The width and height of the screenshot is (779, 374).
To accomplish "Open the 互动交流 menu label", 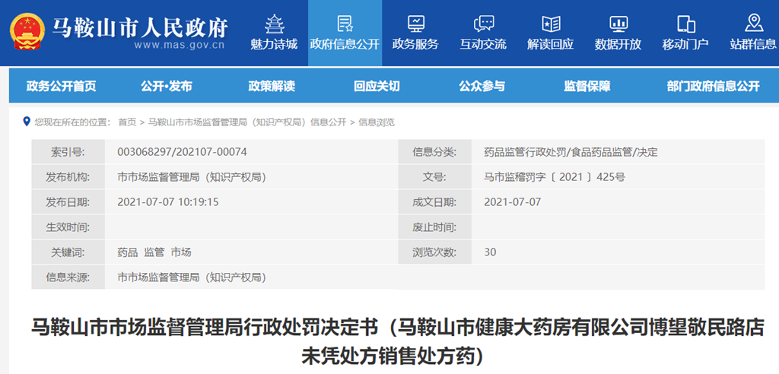I will pos(483,44).
